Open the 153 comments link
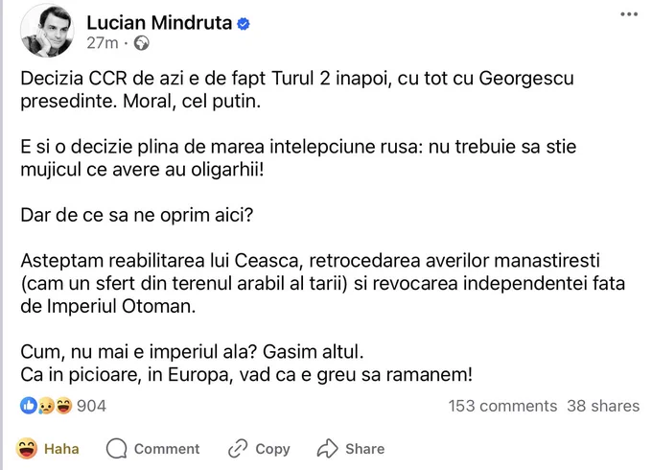 [x=502, y=406]
